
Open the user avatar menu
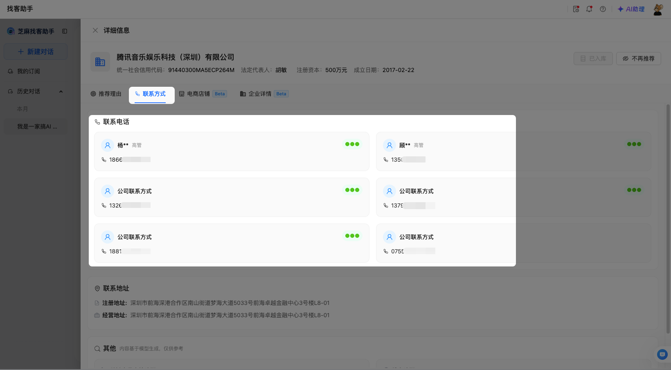pos(658,9)
